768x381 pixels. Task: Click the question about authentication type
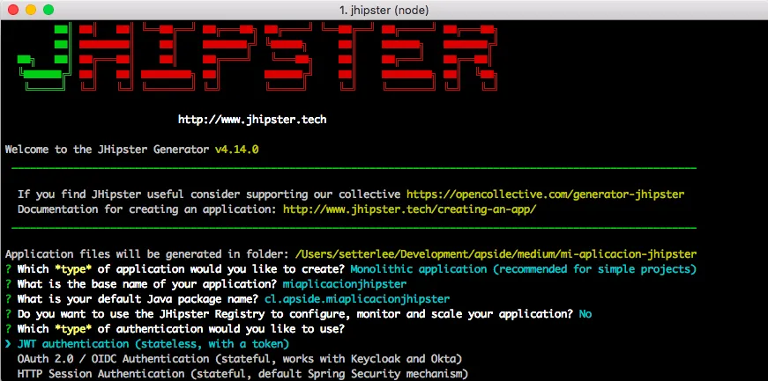[x=181, y=329]
